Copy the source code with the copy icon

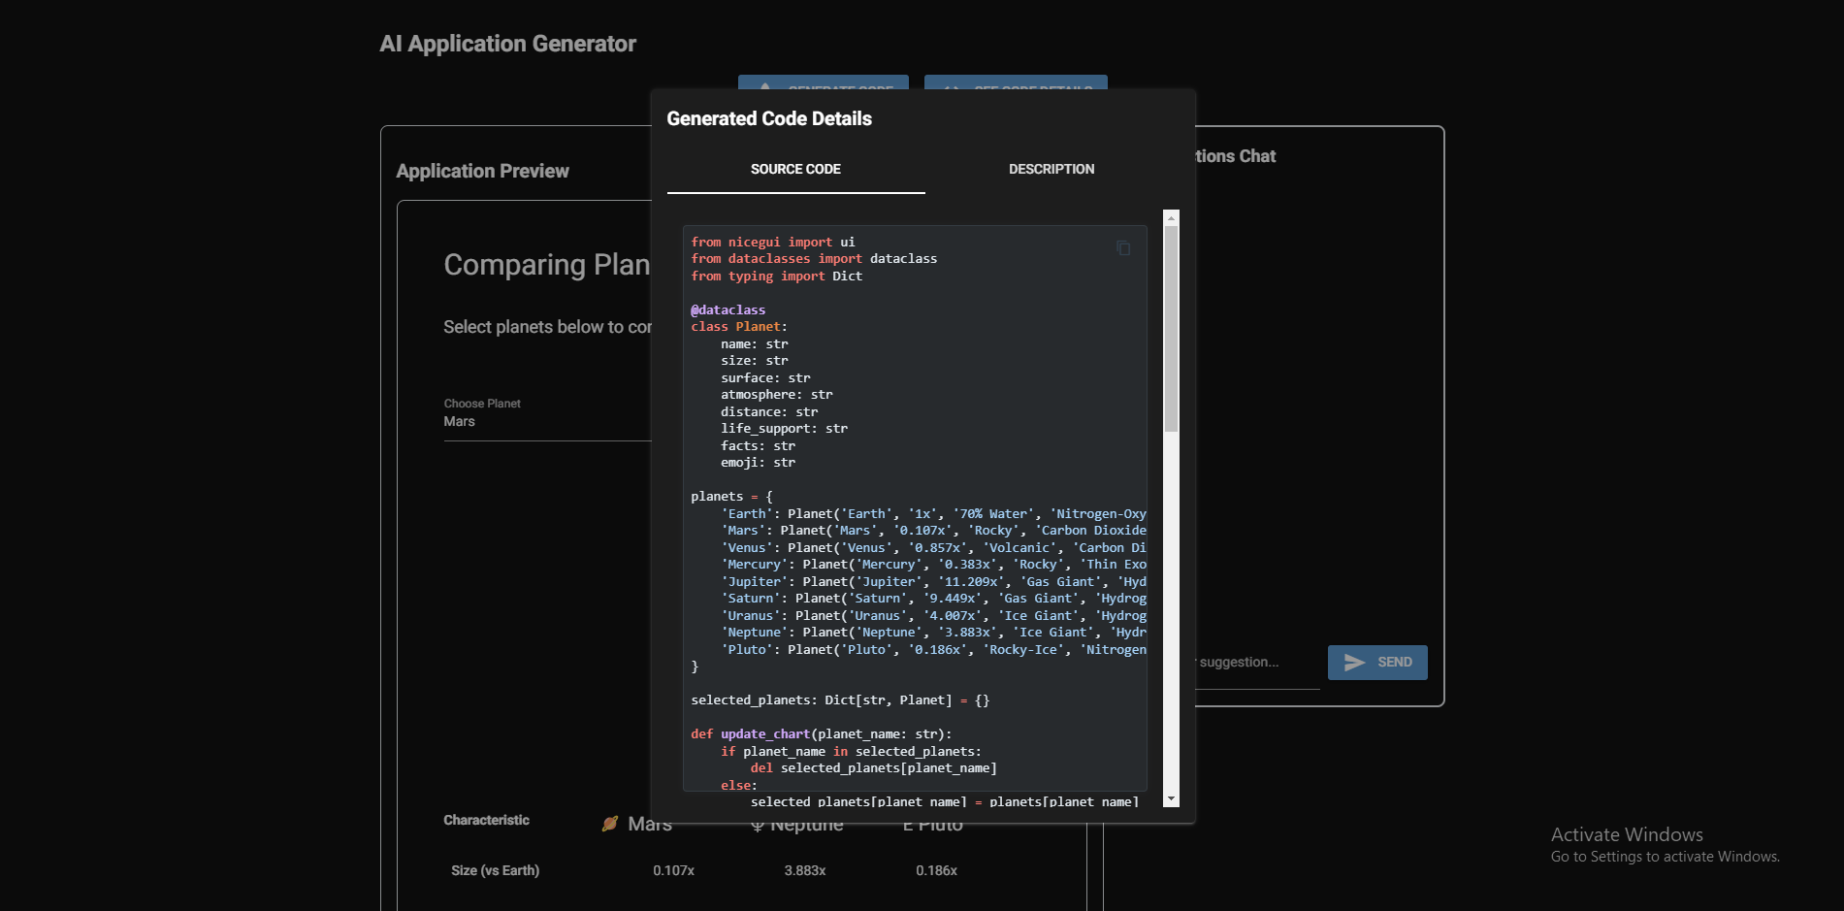[1123, 248]
